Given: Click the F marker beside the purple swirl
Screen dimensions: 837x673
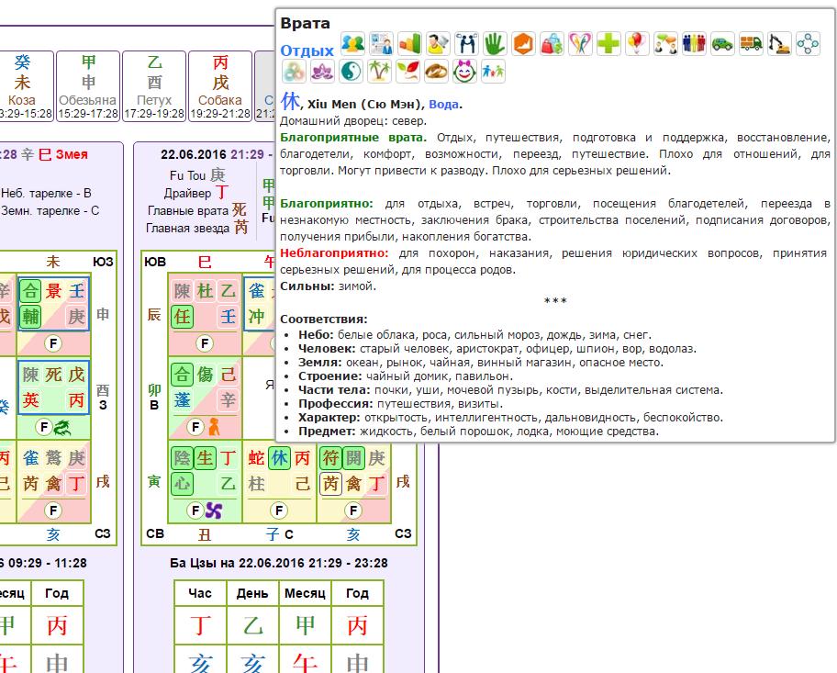Looking at the screenshot, I should [195, 510].
